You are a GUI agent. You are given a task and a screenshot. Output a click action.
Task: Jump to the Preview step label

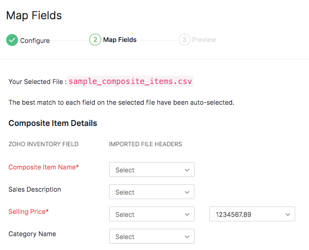[204, 40]
